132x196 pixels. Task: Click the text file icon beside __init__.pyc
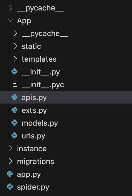(15, 84)
